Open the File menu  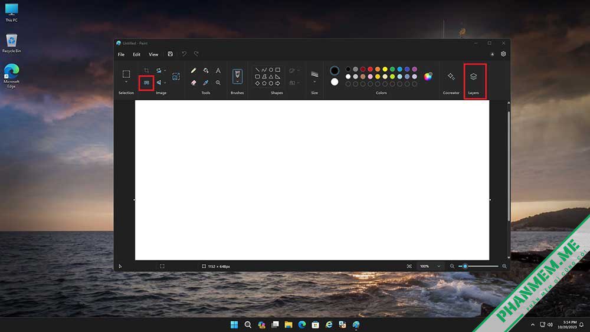[x=121, y=54]
